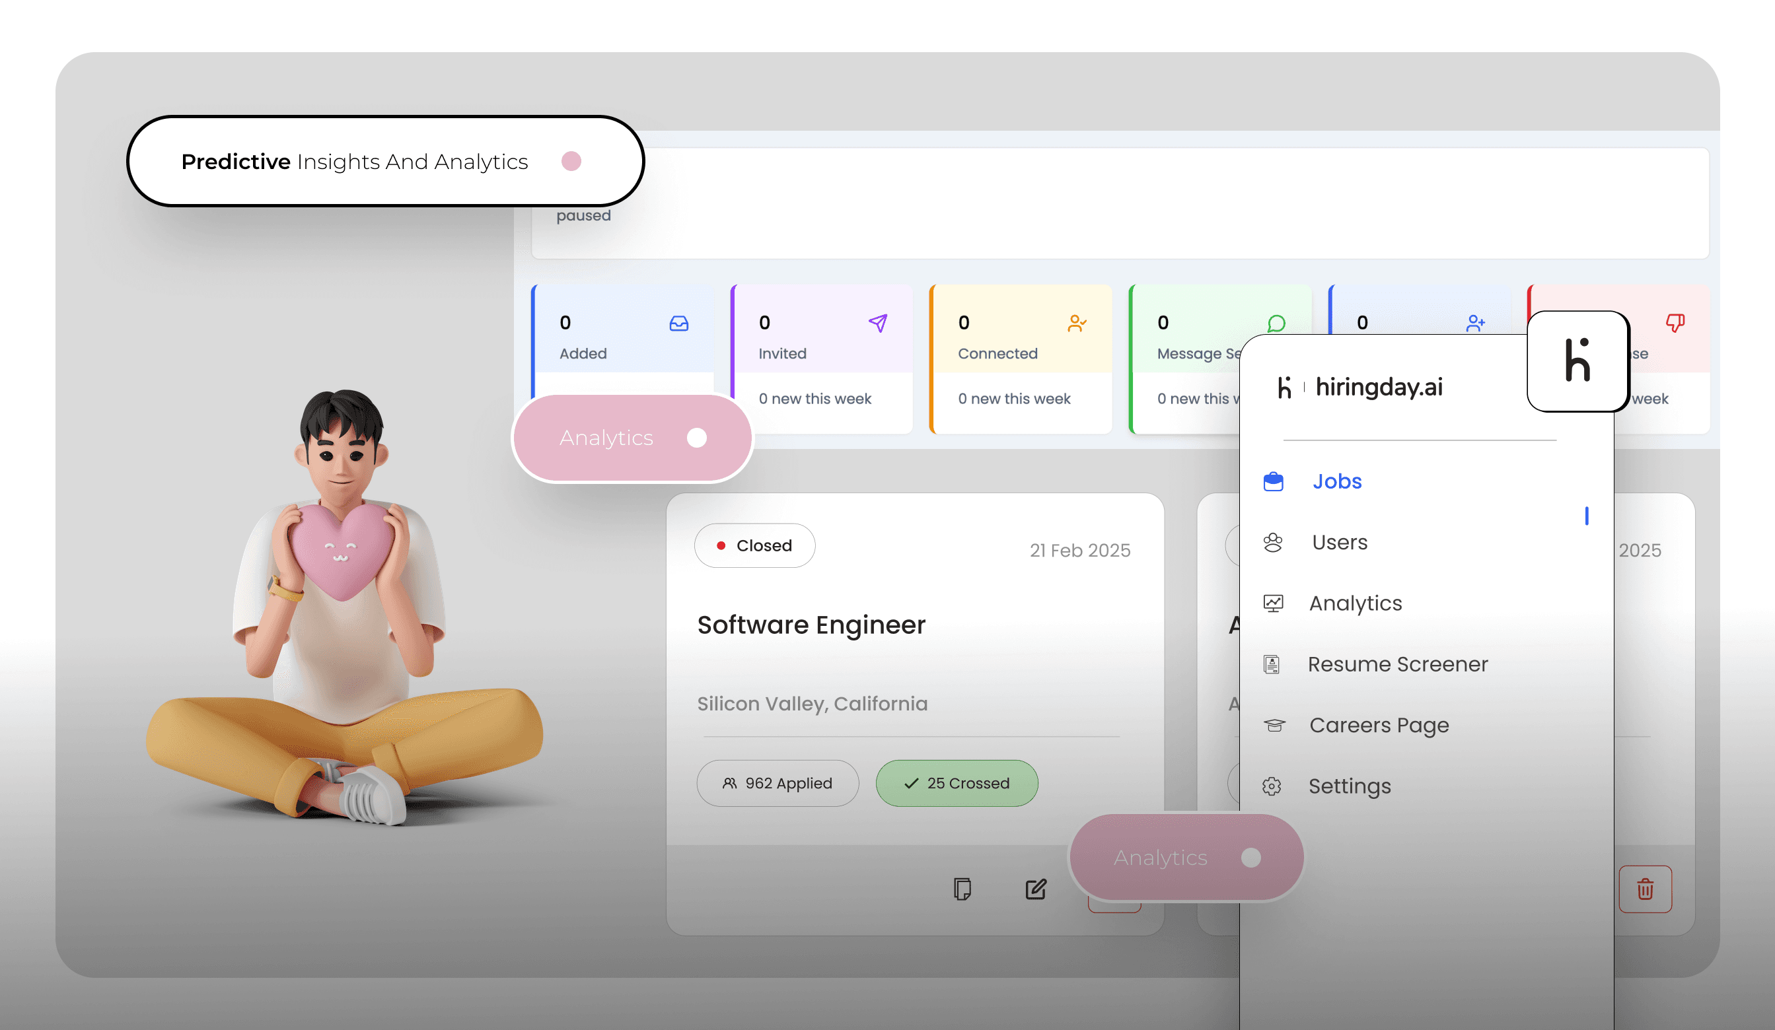Click the edit pencil icon on job card
1775x1030 pixels.
[x=1035, y=889]
